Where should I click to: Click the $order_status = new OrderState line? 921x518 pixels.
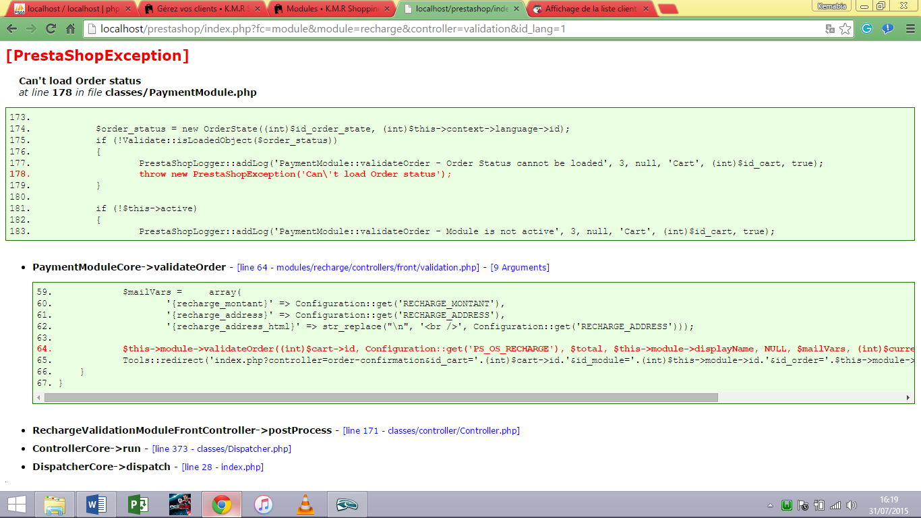pos(333,129)
